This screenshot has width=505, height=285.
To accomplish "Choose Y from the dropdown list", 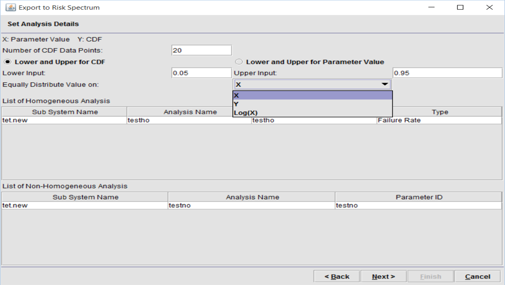I will pos(312,104).
